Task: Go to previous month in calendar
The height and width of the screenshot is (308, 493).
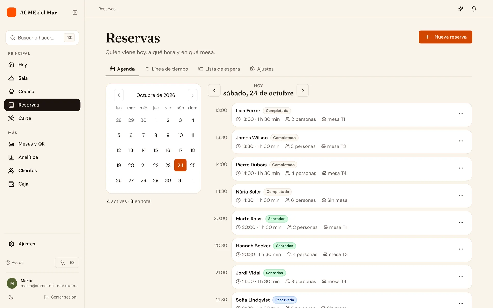Action: click(x=119, y=95)
